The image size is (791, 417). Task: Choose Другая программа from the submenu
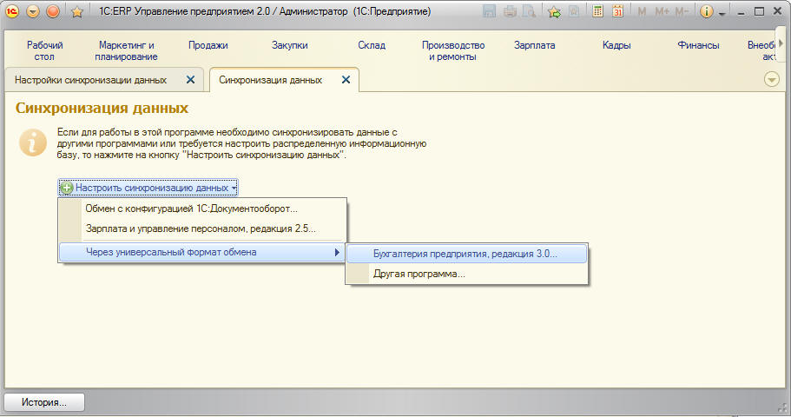[x=419, y=274]
